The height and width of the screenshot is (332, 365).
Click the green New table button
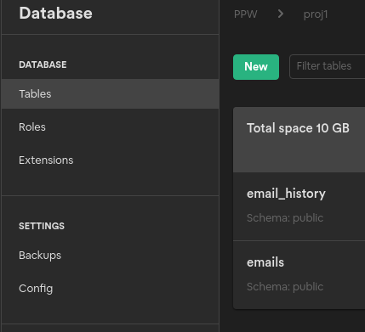(x=256, y=67)
